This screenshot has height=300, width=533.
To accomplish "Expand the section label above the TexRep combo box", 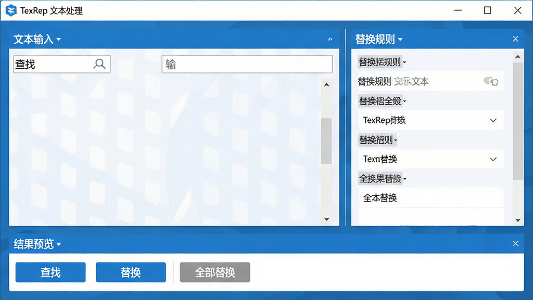I will point(382,101).
